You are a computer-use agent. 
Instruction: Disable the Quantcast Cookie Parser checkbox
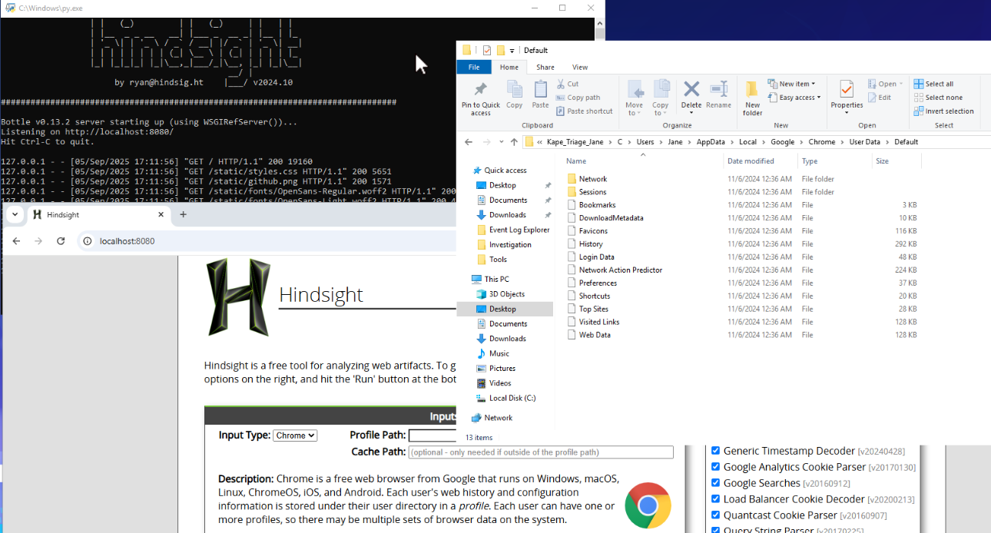click(x=715, y=515)
